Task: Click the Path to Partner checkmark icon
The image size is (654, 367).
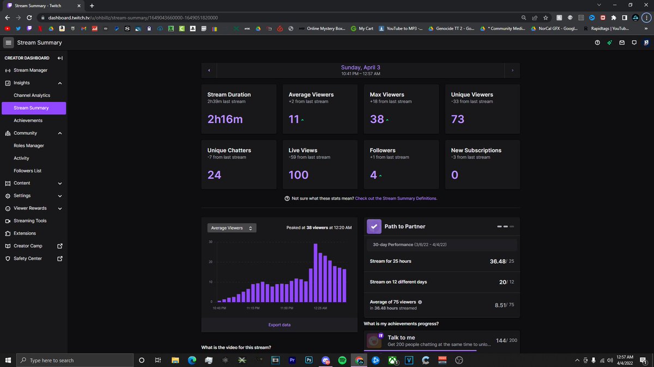Action: tap(374, 226)
